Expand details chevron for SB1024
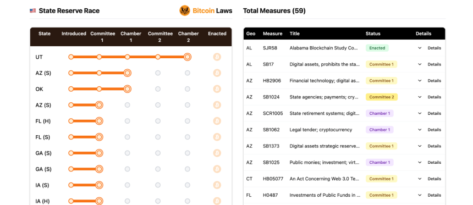The width and height of the screenshot is (473, 205). [420, 97]
